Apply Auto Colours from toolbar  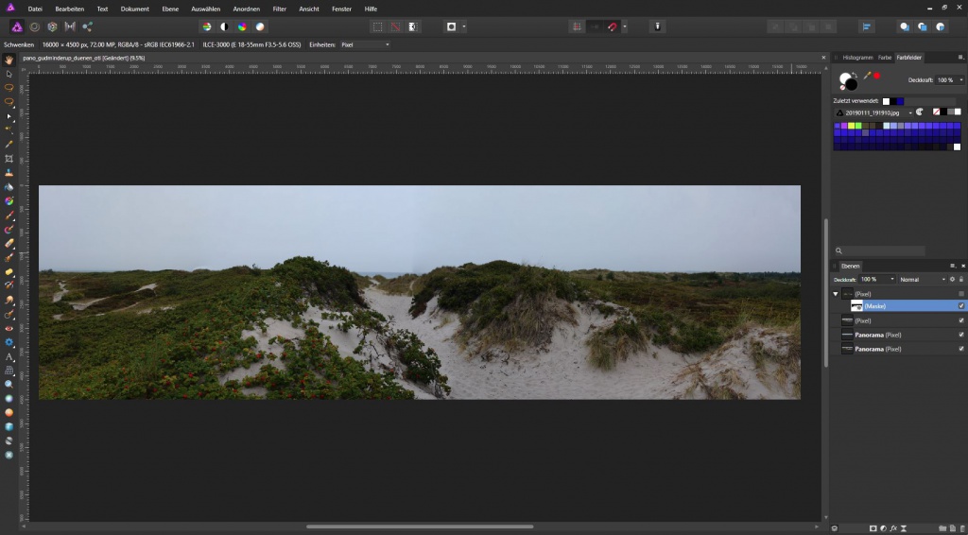point(243,26)
